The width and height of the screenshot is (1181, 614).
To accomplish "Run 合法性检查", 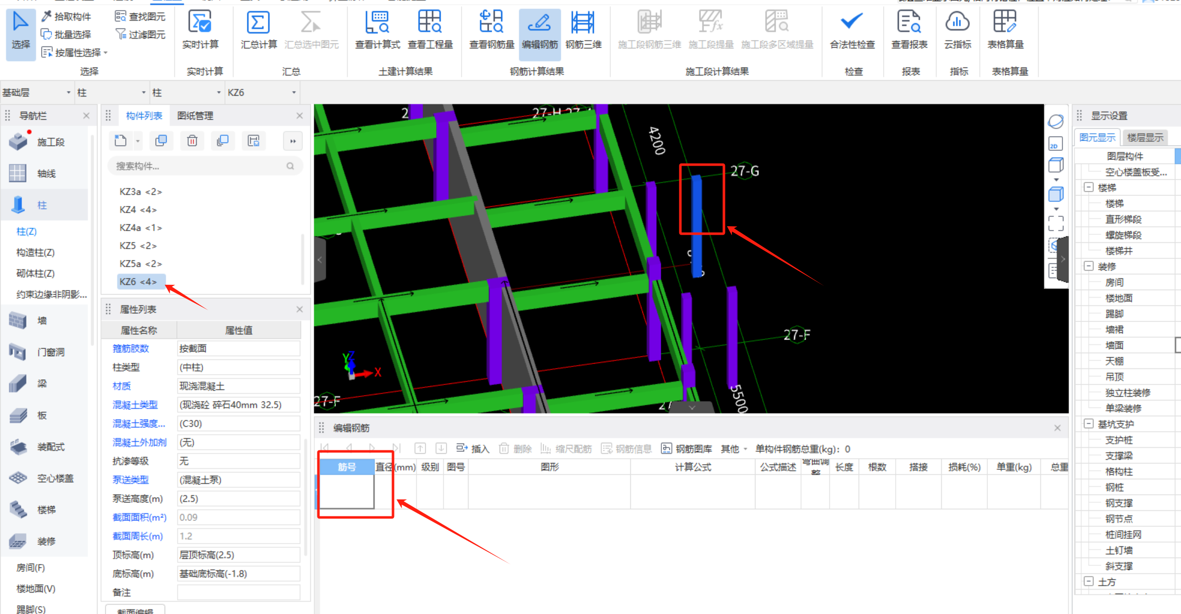I will pos(852,31).
